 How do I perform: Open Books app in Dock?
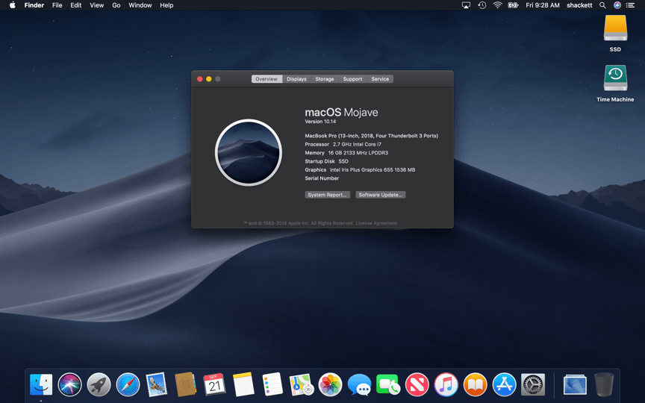[475, 384]
